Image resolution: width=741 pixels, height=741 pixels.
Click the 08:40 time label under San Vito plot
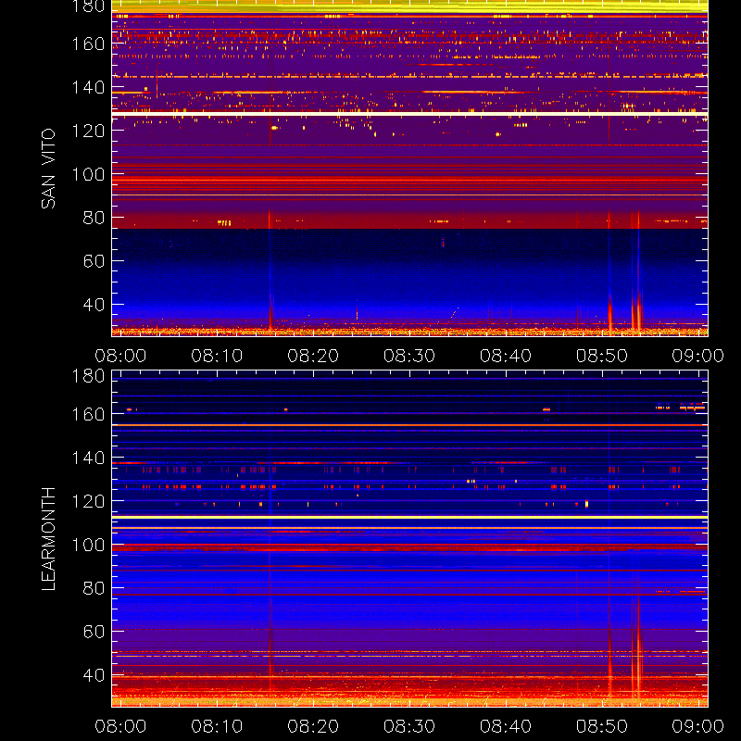(506, 356)
